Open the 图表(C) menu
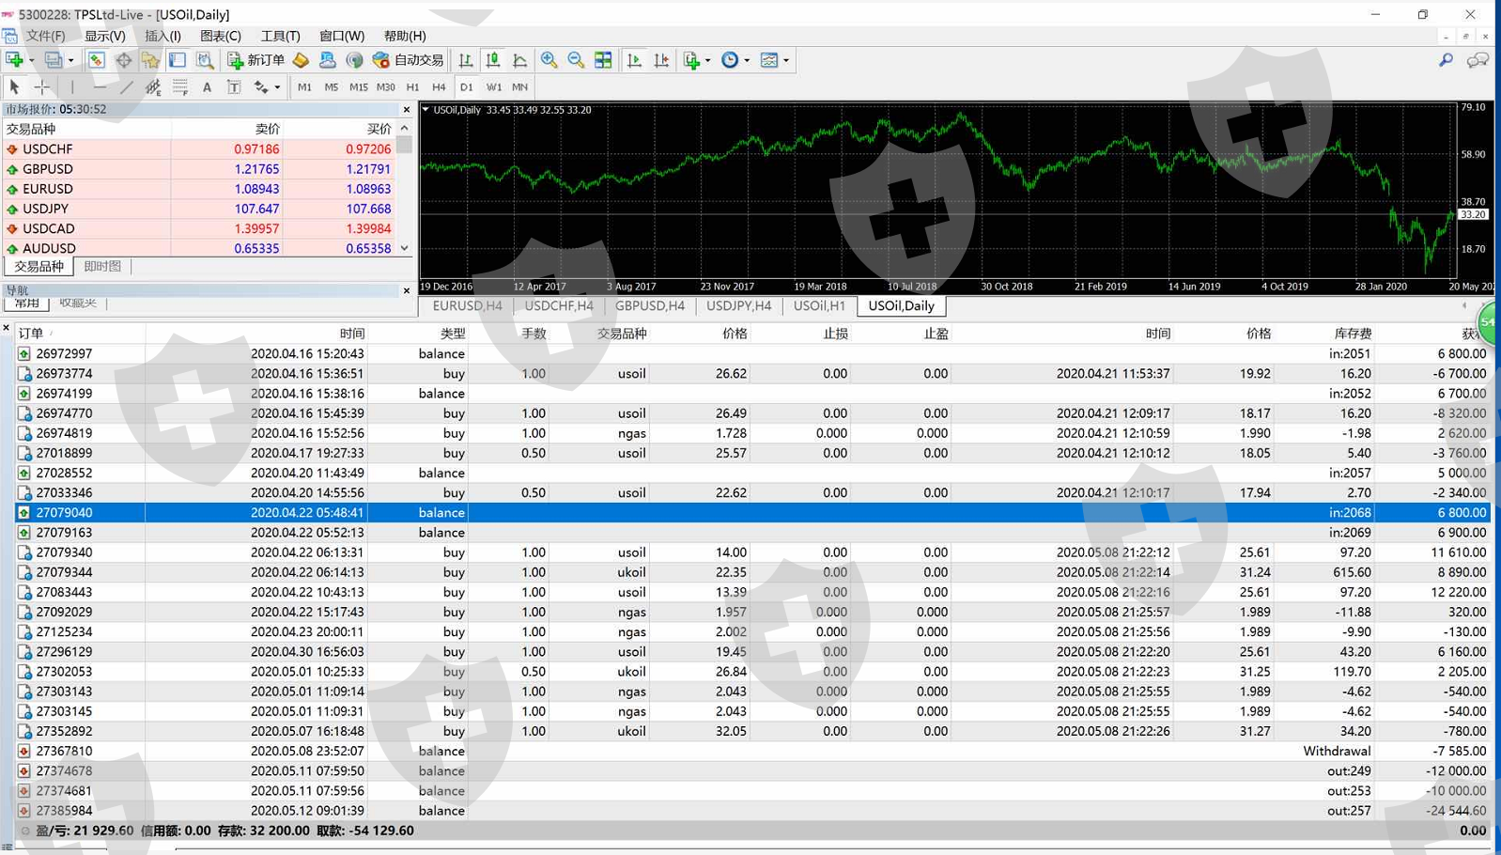Image resolution: width=1501 pixels, height=855 pixels. [x=221, y=36]
